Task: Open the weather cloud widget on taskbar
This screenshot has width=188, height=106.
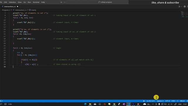Action: [x=147, y=104]
